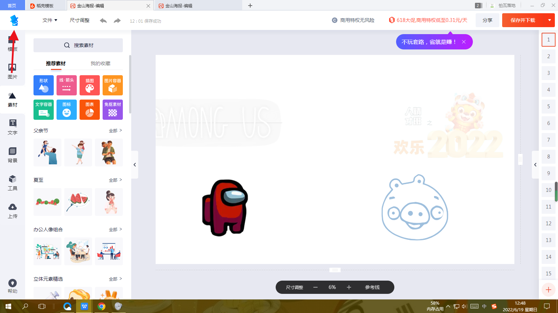Screen dimensions: 558x313
Task: Open the 形状 (Shapes) material category
Action: tap(44, 85)
